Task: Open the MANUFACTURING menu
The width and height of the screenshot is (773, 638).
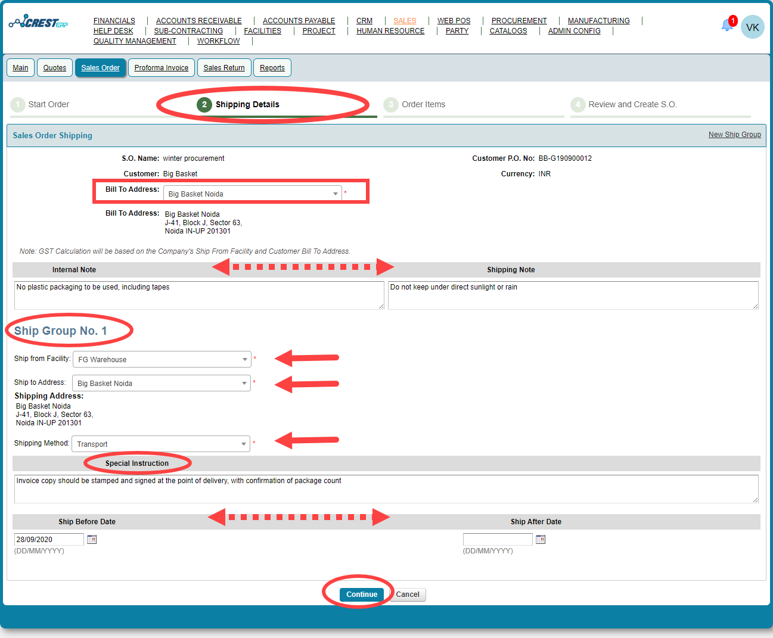Action: click(x=598, y=20)
